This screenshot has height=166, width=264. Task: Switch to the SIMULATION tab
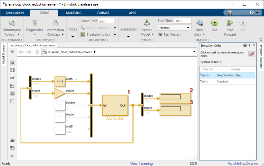pos(15,13)
